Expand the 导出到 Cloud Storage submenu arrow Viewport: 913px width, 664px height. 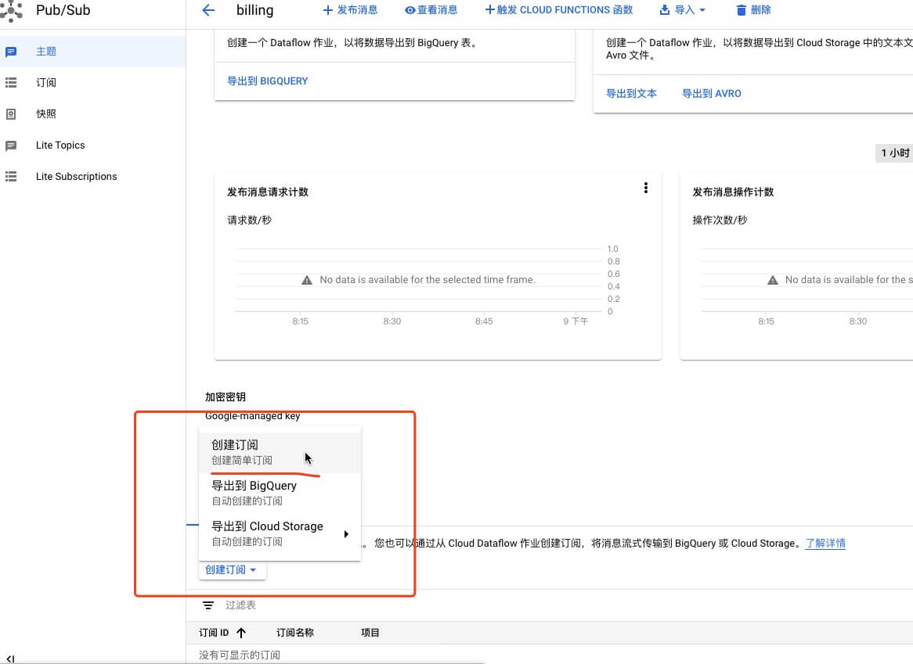346,533
